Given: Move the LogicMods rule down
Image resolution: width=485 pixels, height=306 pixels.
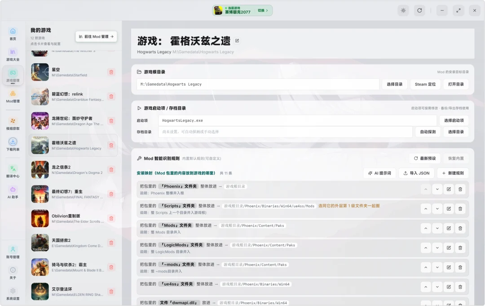Looking at the screenshot, I should pyautogui.click(x=437, y=248).
